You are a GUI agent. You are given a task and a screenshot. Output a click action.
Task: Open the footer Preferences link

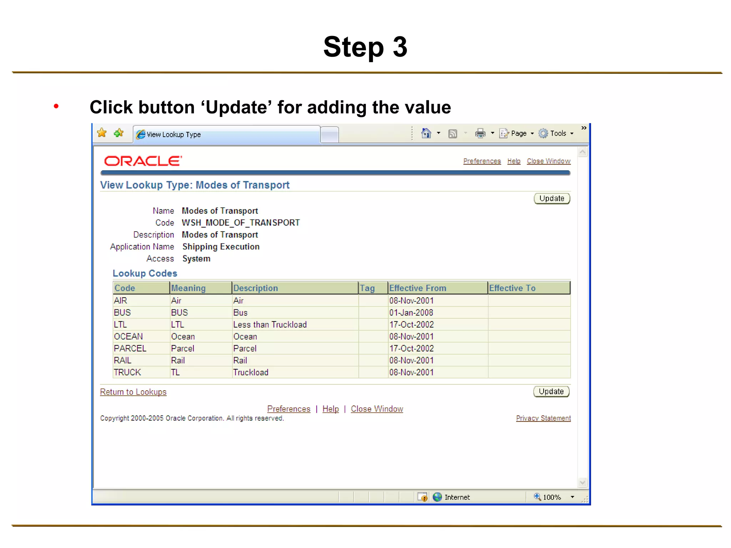tap(289, 409)
